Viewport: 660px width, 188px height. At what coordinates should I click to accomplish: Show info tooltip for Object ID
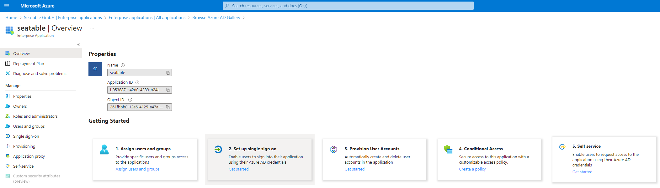click(x=130, y=100)
